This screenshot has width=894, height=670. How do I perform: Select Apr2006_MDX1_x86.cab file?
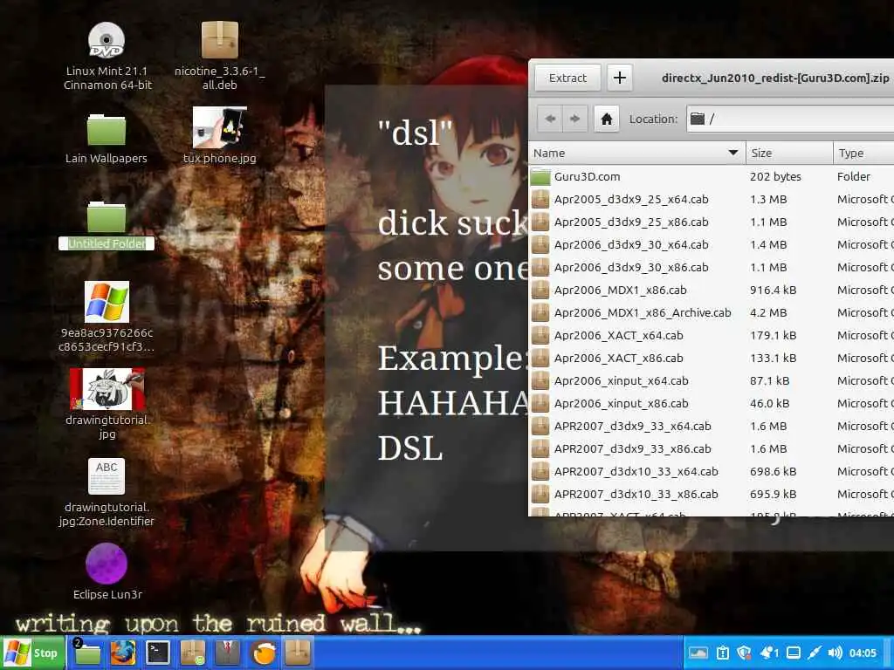pos(712,290)
